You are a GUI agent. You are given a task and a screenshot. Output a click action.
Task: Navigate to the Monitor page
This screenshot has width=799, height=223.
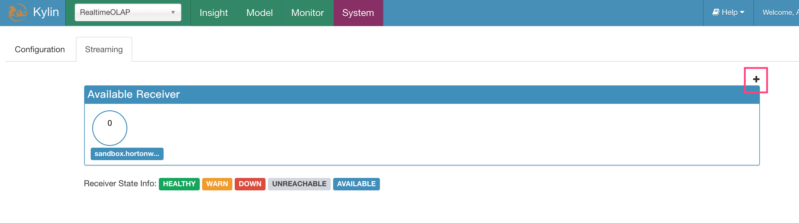point(307,13)
